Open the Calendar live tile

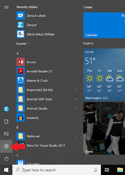click(104, 25)
